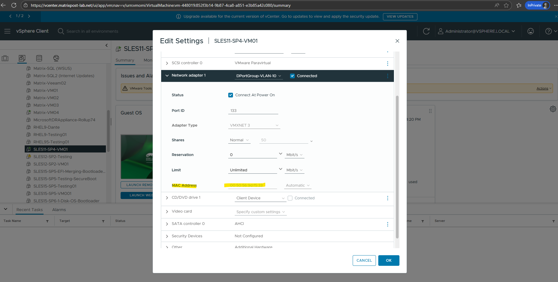Open Video card Specify custom settings dropdown
The height and width of the screenshot is (282, 558).
pos(261,212)
